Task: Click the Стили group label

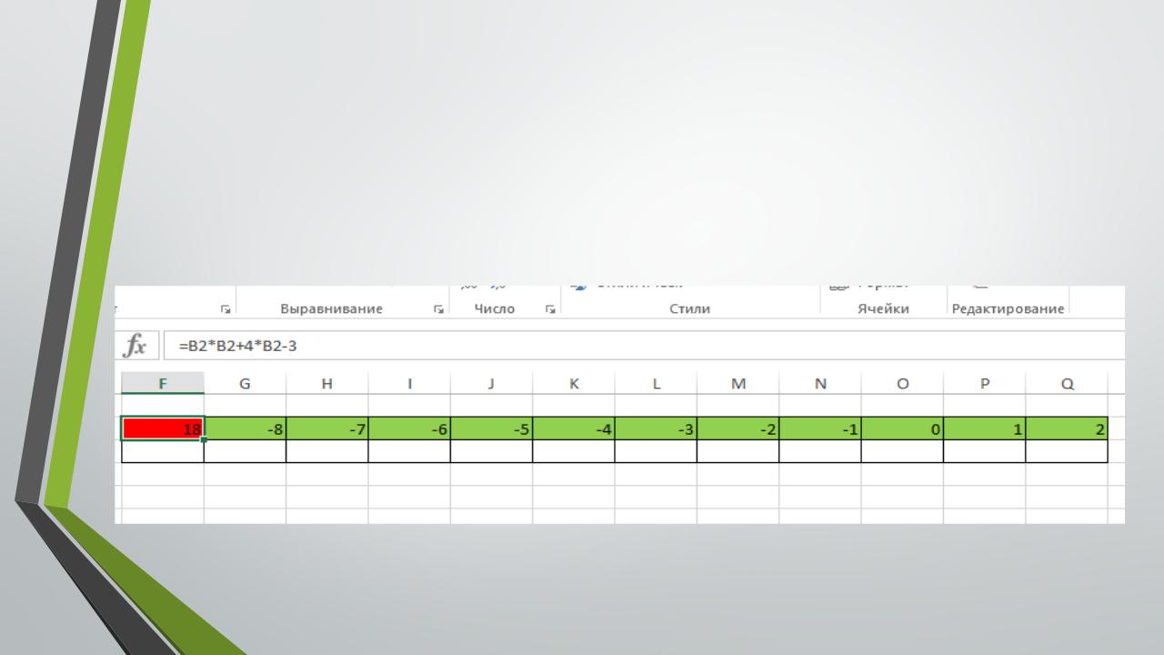Action: pos(689,309)
